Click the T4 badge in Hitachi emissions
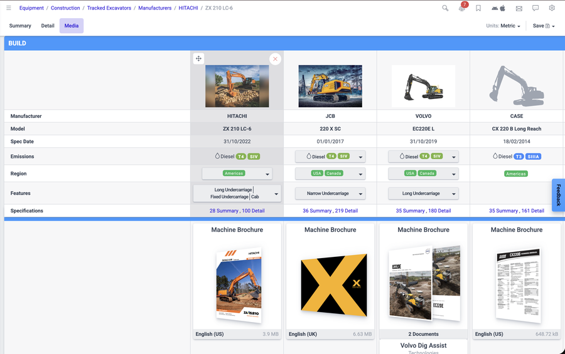Screen dimensions: 565x354 coord(241,157)
